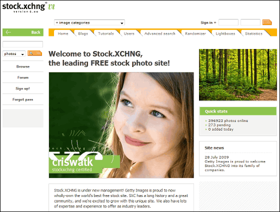The height and width of the screenshot is (212, 280).
Task: Click the orange magnifier search button
Action: (x=35, y=53)
